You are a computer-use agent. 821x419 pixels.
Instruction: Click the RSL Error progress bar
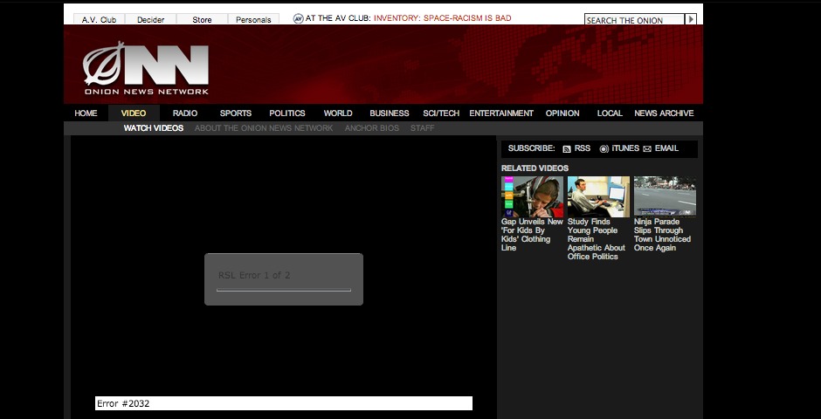click(x=284, y=290)
